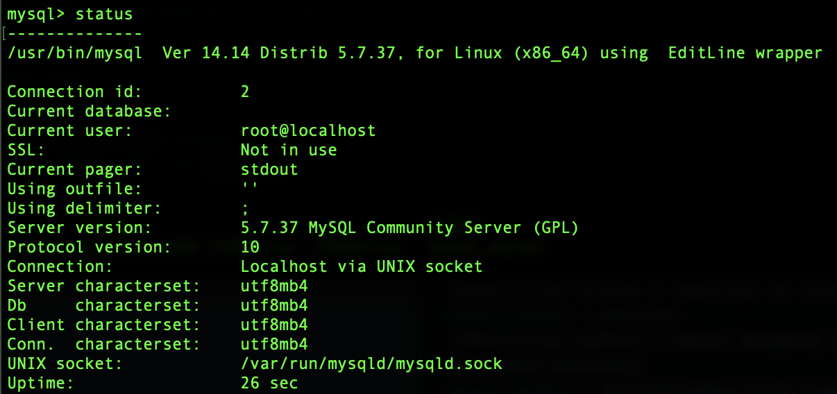Click the 'Server version:' label

(79, 228)
